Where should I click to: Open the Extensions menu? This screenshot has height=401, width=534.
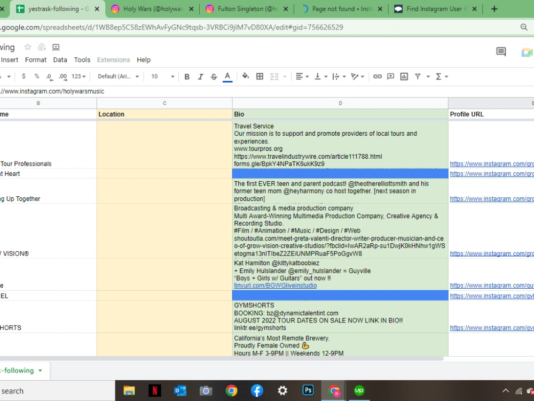click(113, 60)
